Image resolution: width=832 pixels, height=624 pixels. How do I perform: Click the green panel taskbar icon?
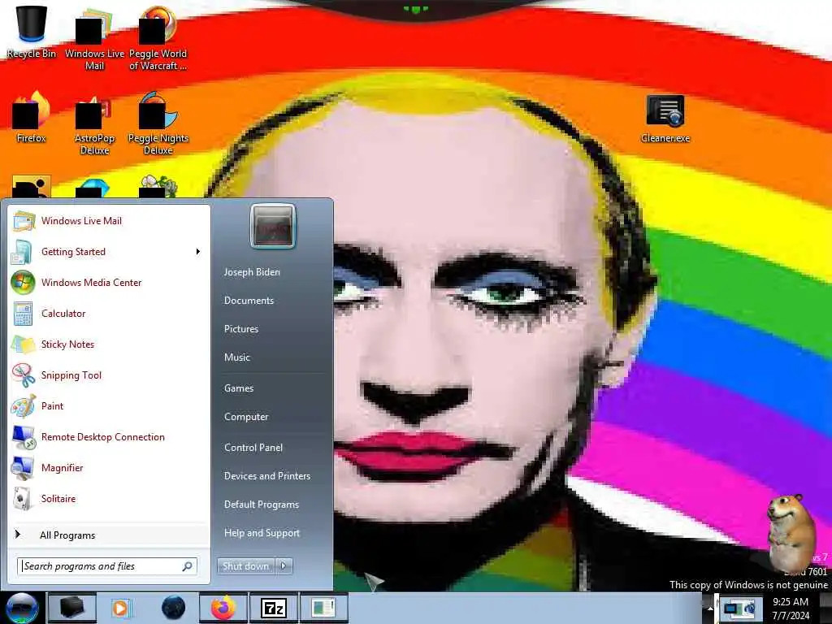tap(323, 608)
